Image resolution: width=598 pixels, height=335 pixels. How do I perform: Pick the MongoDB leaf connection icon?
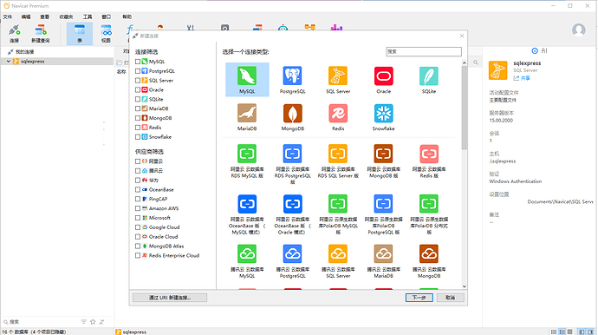coord(292,114)
